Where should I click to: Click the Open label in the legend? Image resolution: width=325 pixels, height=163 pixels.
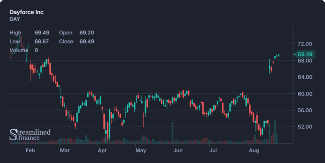(66, 33)
